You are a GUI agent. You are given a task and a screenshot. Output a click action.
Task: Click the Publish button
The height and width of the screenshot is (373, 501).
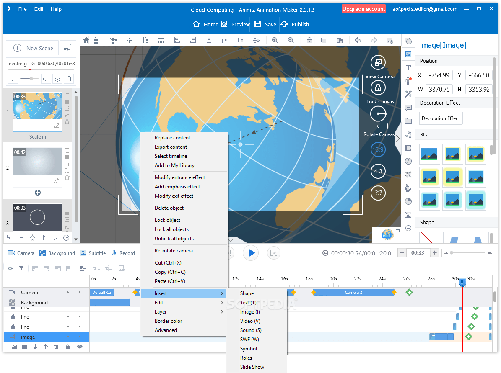tap(295, 24)
